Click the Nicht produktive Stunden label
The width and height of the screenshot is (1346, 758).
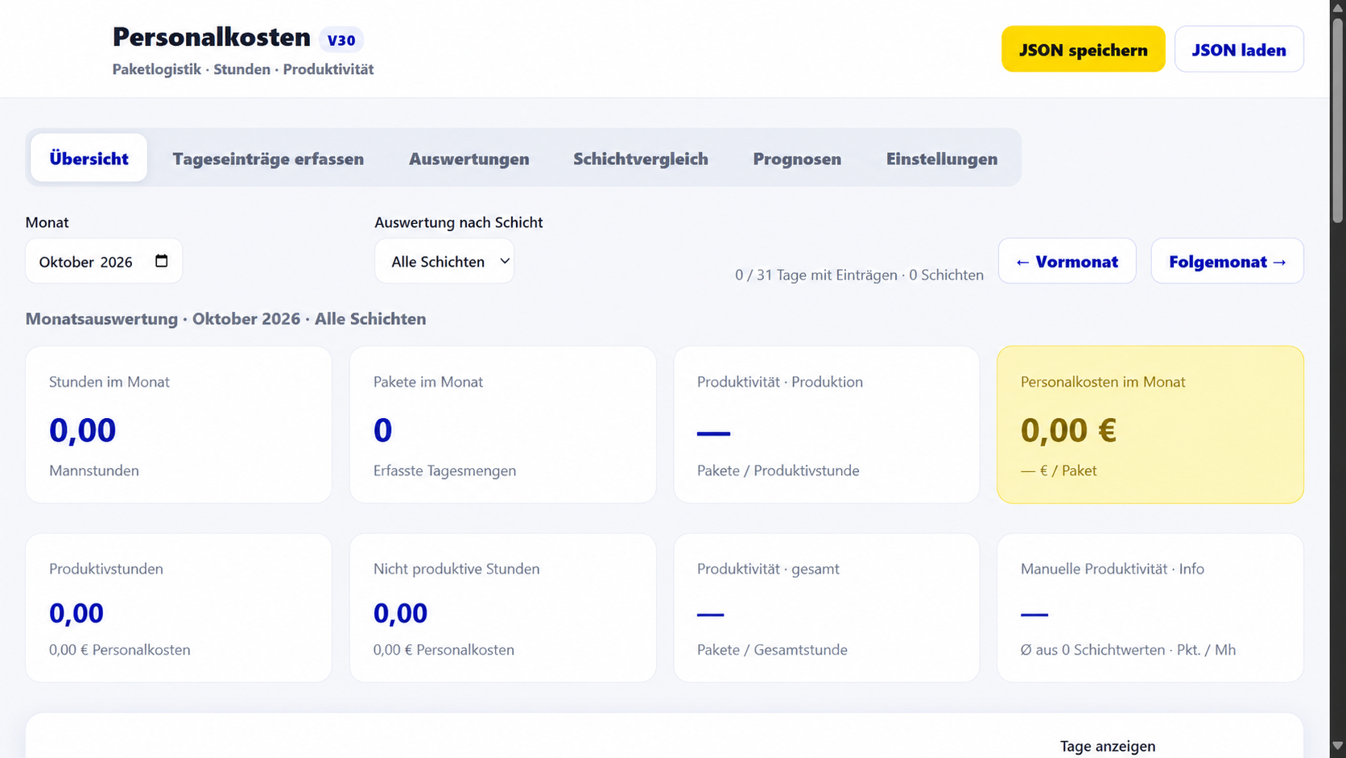(456, 569)
